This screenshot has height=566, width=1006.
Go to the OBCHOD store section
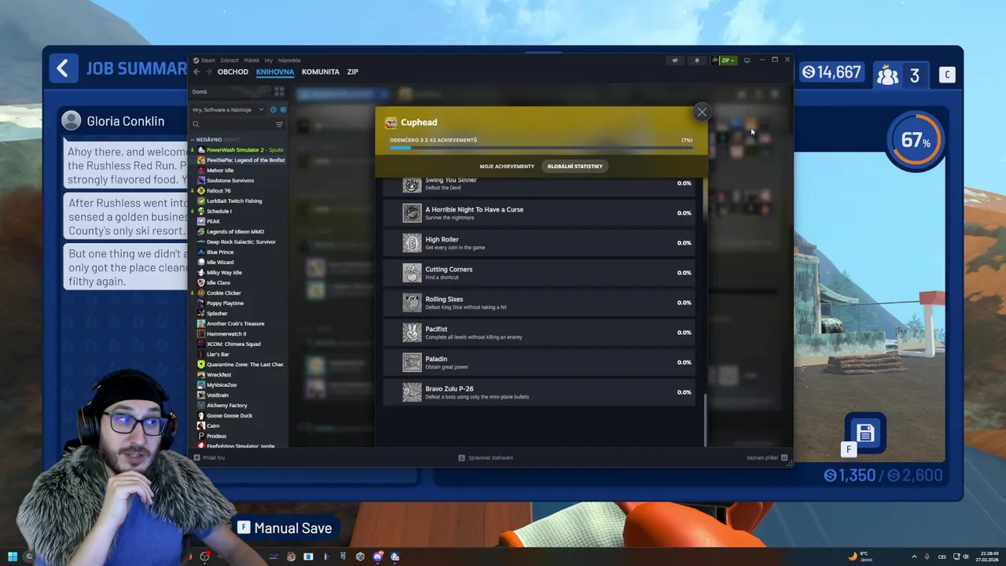233,72
